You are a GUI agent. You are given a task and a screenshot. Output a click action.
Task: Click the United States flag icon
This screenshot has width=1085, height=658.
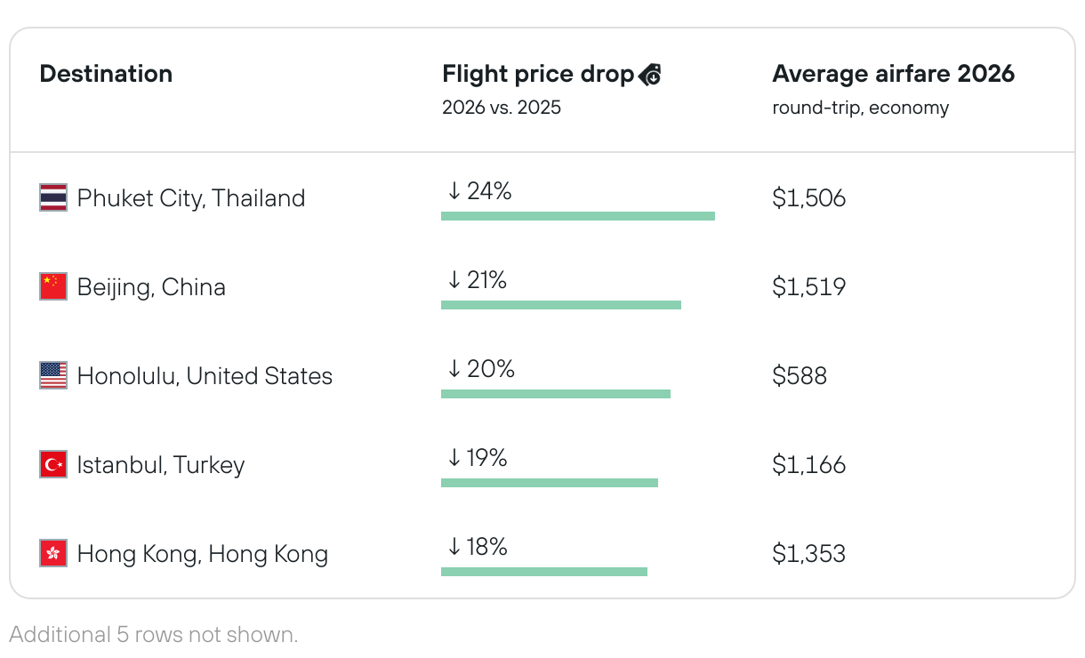click(53, 375)
